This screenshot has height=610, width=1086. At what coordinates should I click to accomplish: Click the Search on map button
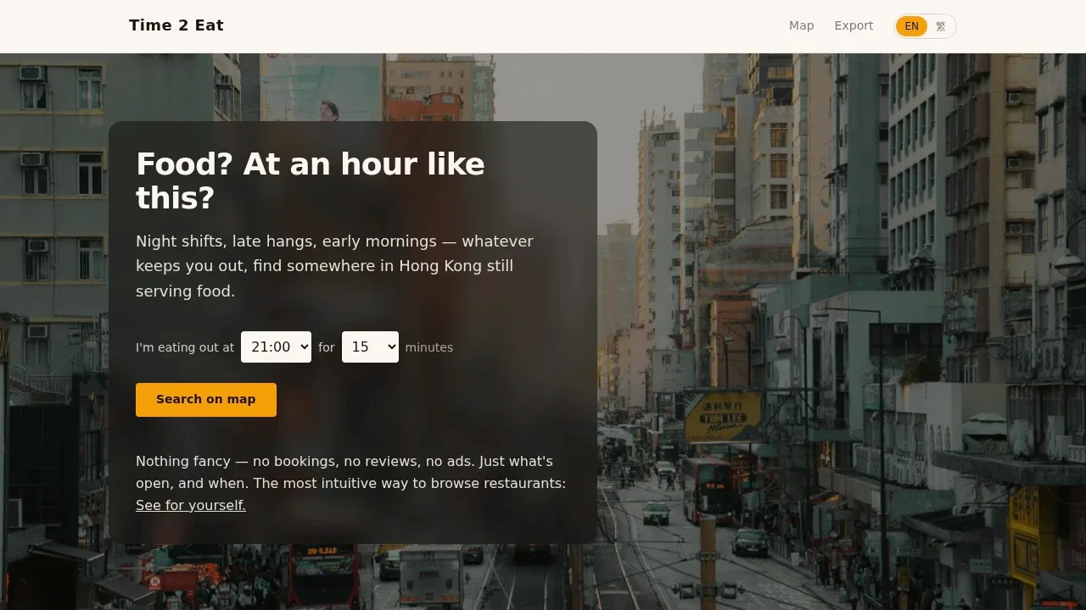click(206, 400)
